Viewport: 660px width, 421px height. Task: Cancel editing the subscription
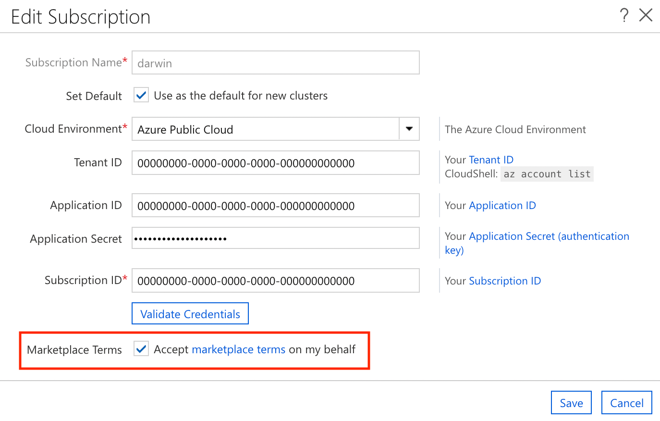pos(626,403)
